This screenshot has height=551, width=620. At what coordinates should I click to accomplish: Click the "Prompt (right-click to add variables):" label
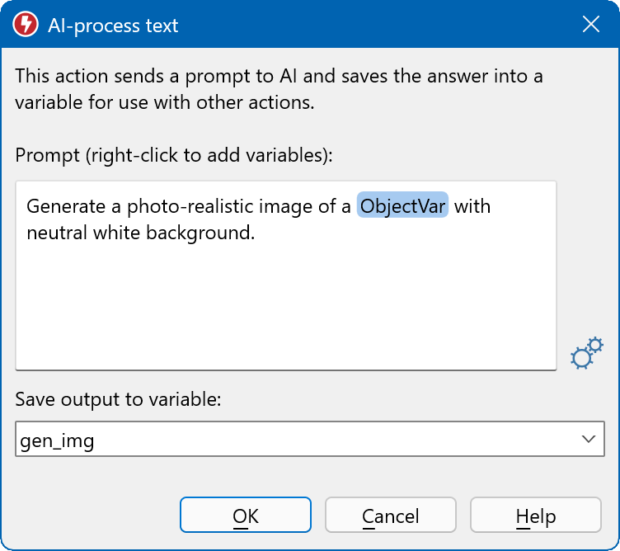point(173,155)
